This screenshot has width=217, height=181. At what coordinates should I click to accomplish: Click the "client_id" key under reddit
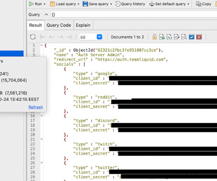pos(87,102)
